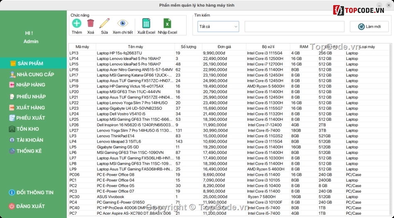
Task: Select row Laptop HP 15s-fq2663TU
Action: pos(229,53)
